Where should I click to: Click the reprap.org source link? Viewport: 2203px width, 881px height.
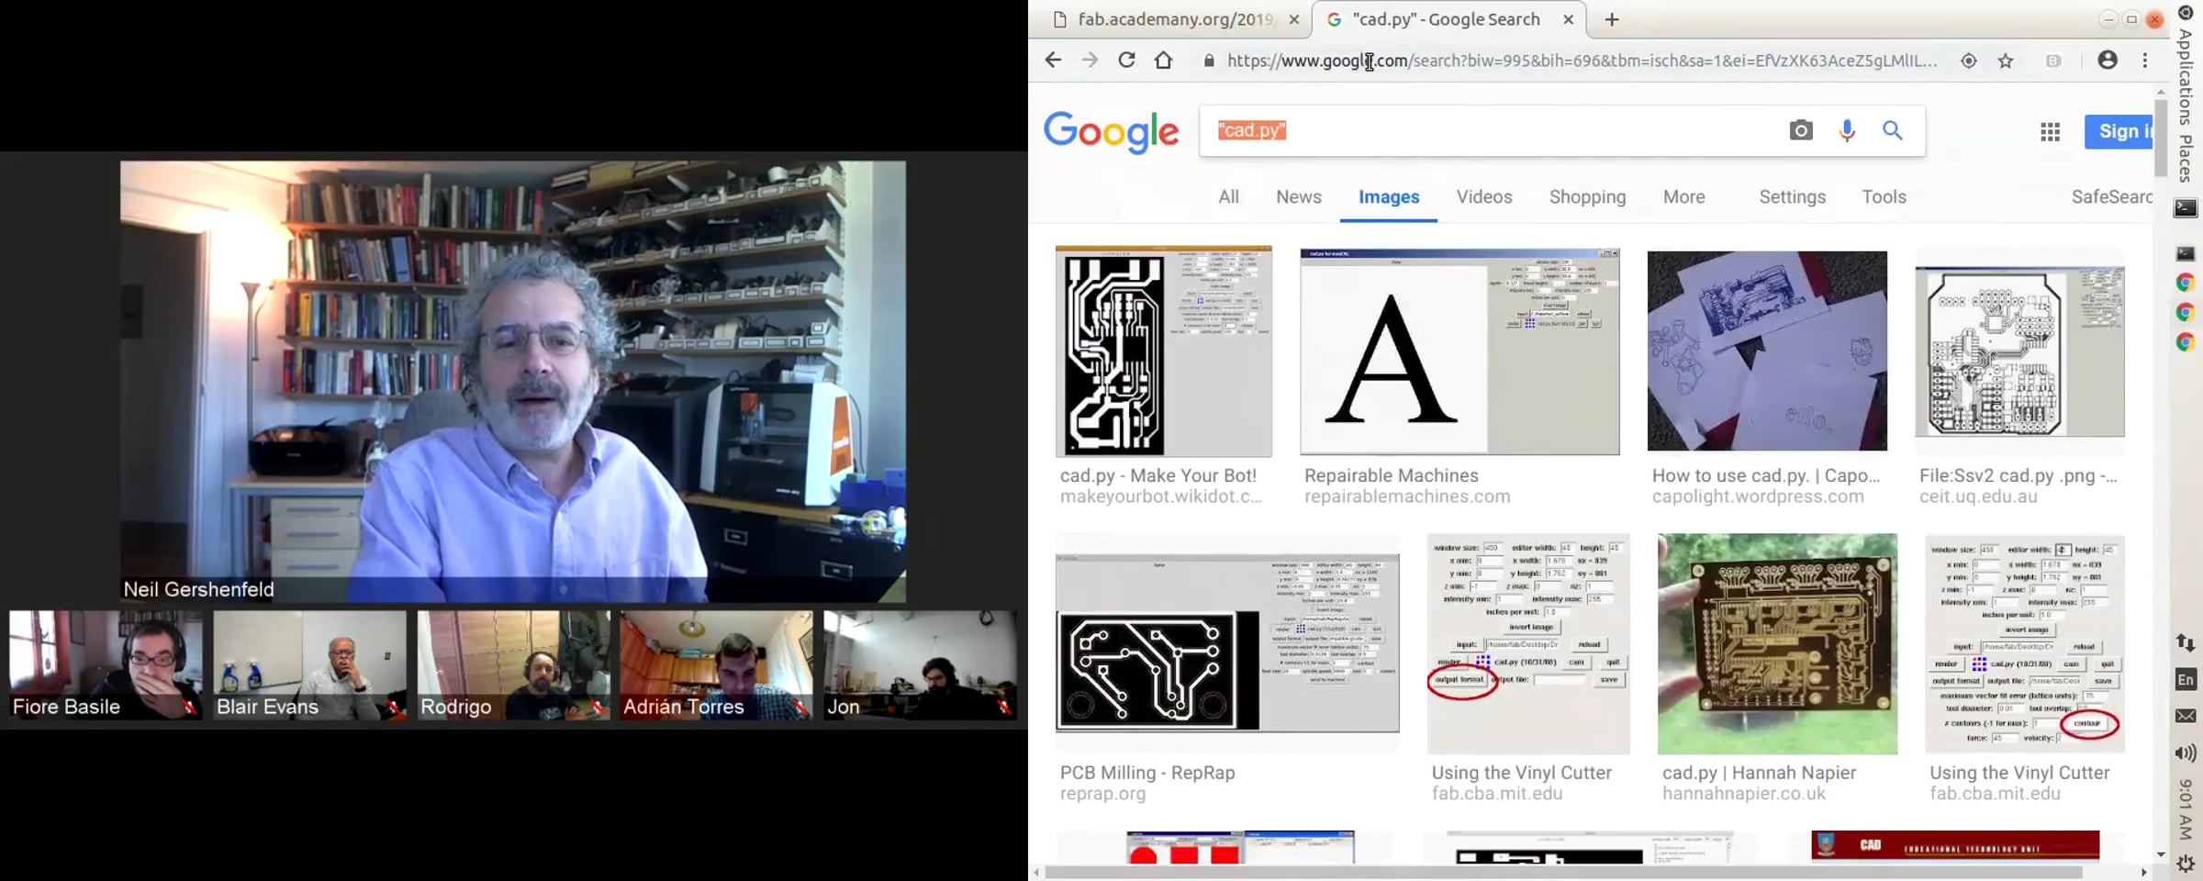click(1102, 794)
